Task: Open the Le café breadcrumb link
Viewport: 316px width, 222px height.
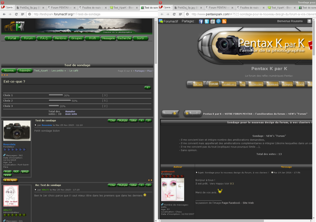Action: pyautogui.click(x=74, y=71)
